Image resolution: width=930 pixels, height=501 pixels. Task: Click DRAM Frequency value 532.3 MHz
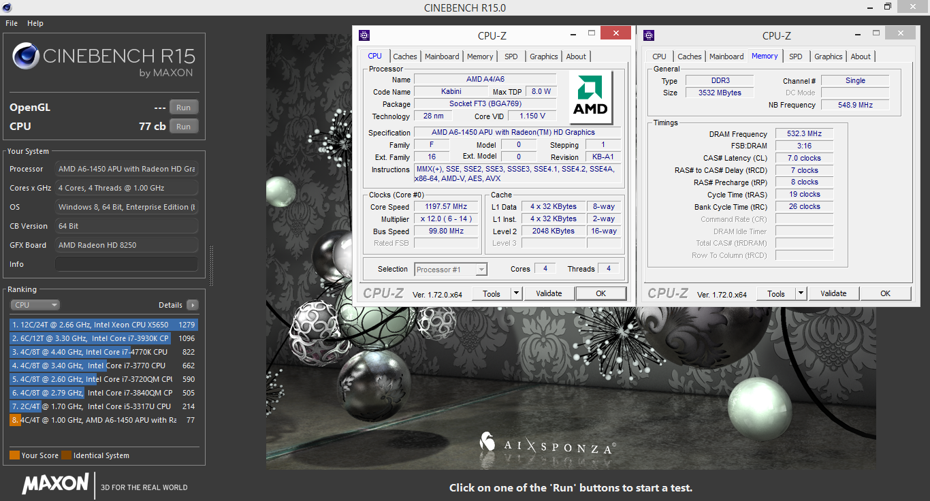[x=804, y=134]
